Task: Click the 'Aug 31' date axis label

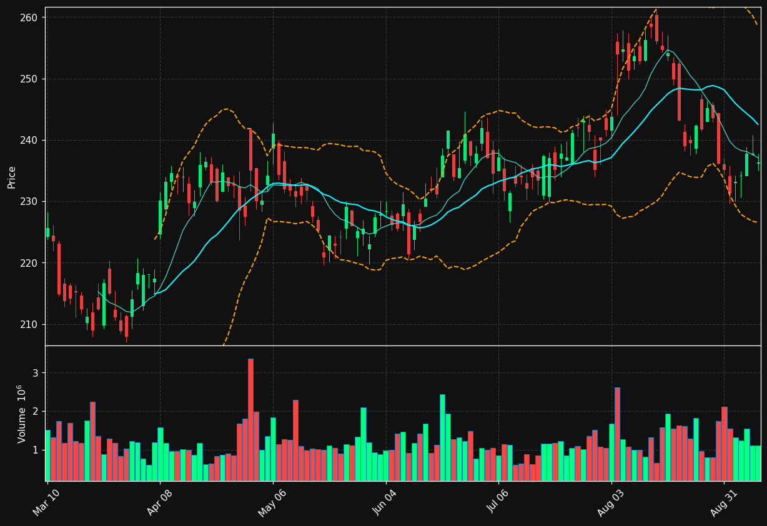Action: click(x=723, y=503)
